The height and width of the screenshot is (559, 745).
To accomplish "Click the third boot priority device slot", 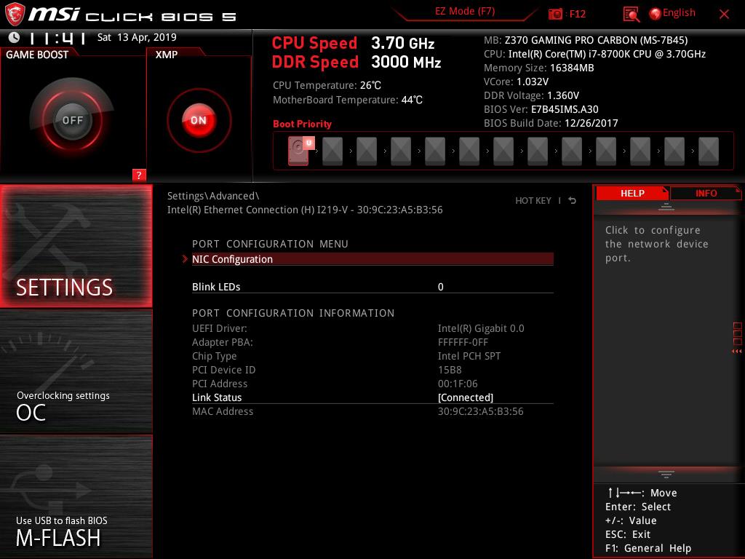I will [367, 151].
